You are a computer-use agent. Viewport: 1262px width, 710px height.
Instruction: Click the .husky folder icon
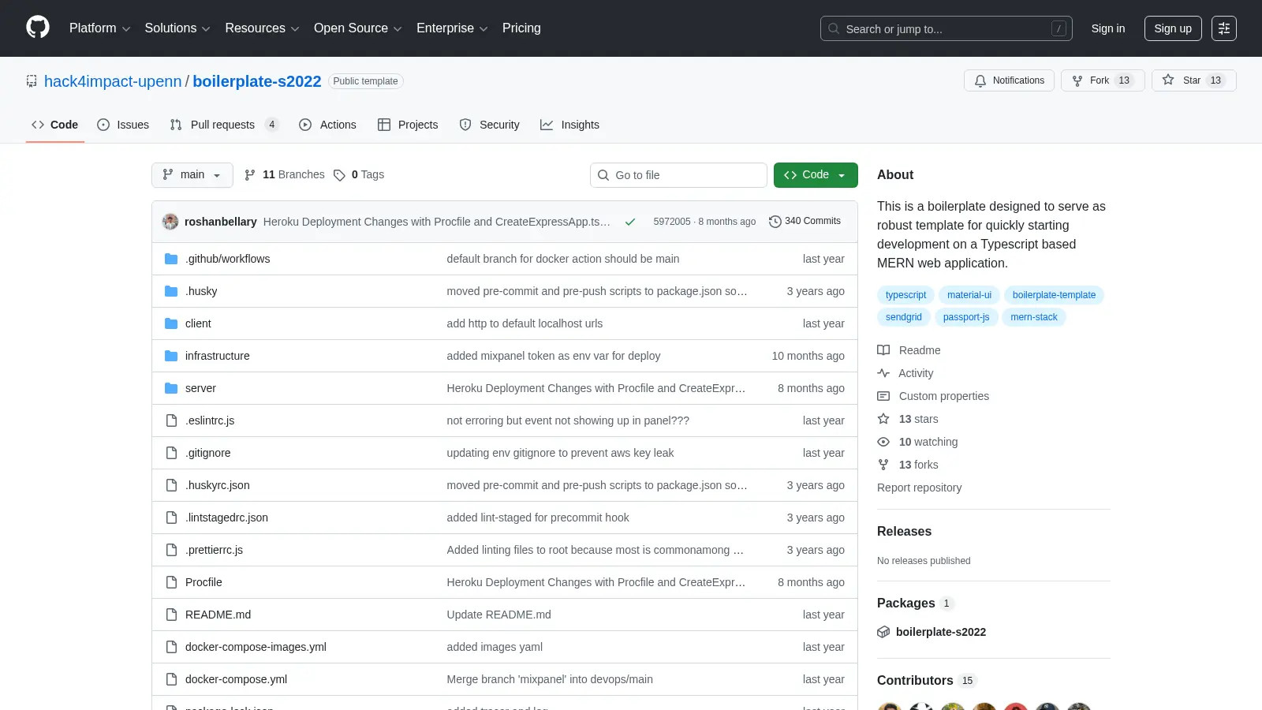point(171,291)
